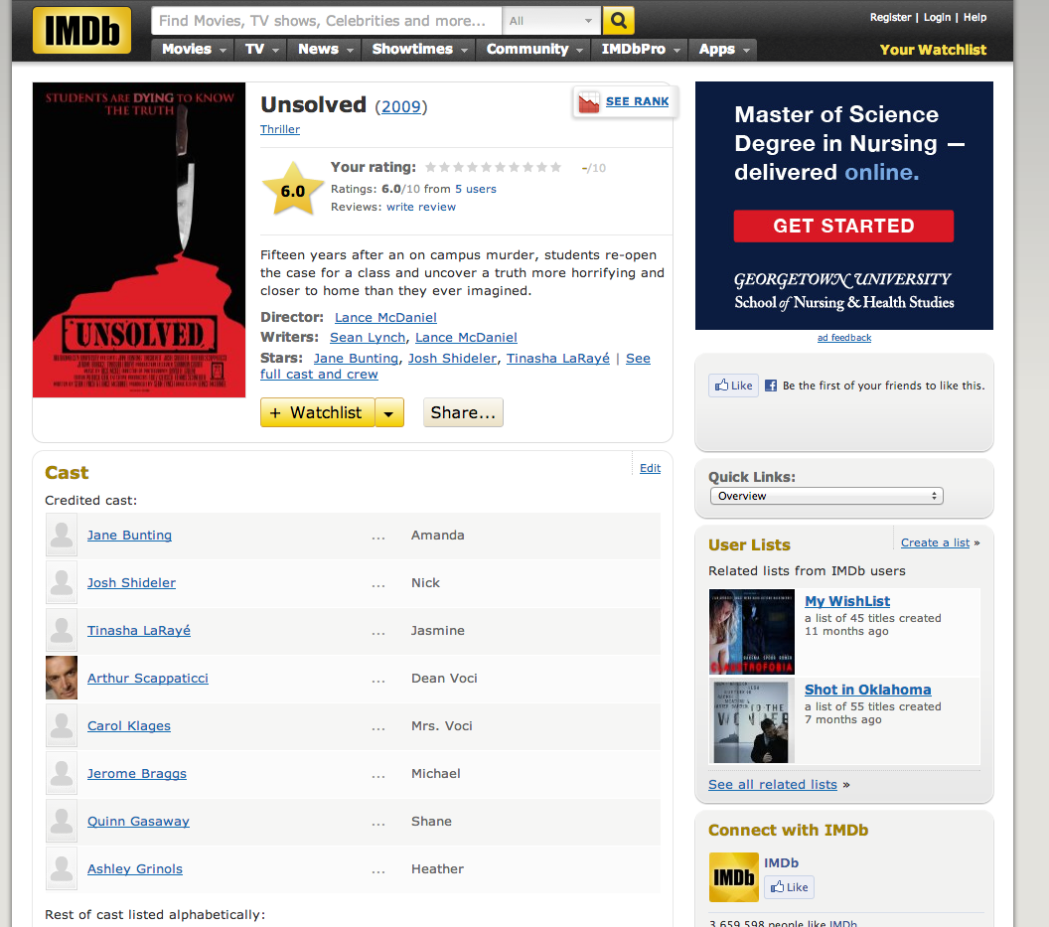Click Carol Klages' placeholder avatar icon

pos(62,725)
